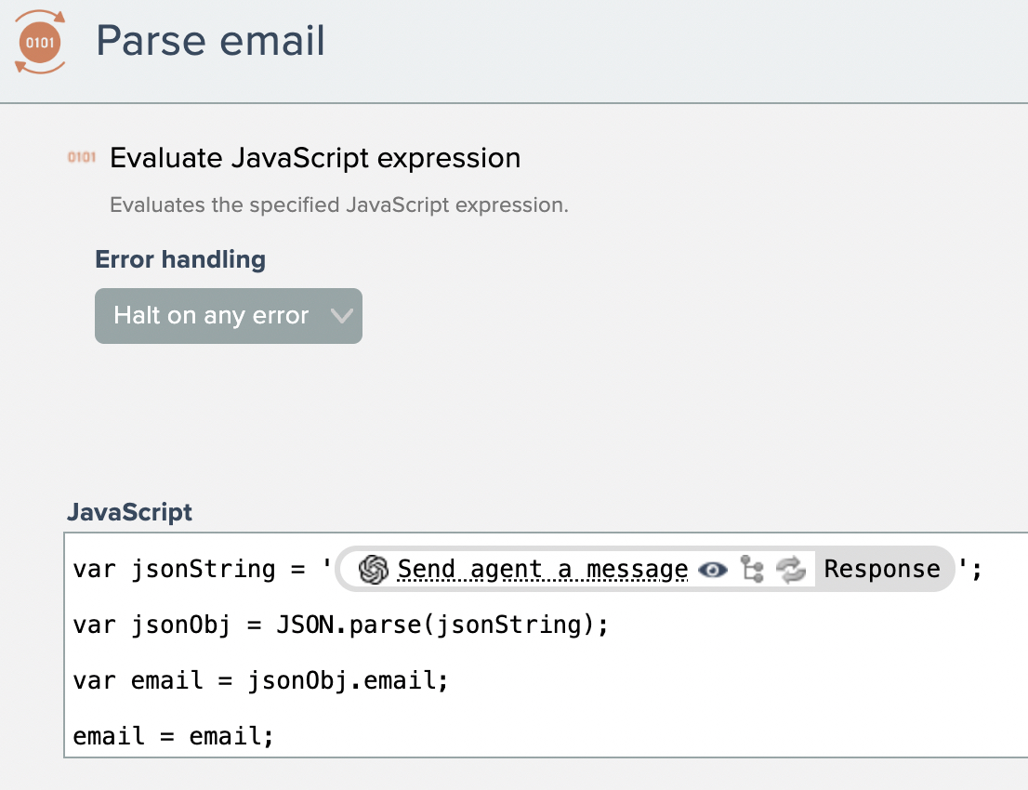Click the 'email = email;' code line
The width and height of the screenshot is (1028, 790).
point(174,737)
